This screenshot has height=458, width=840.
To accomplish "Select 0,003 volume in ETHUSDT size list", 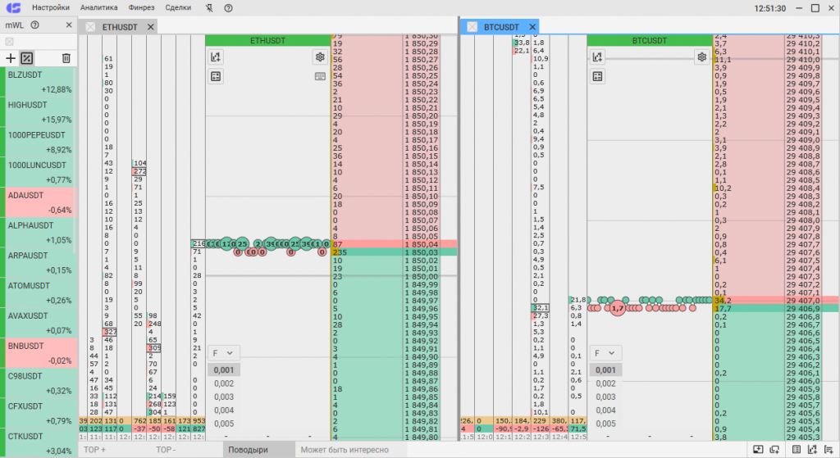I will pyautogui.click(x=224, y=397).
